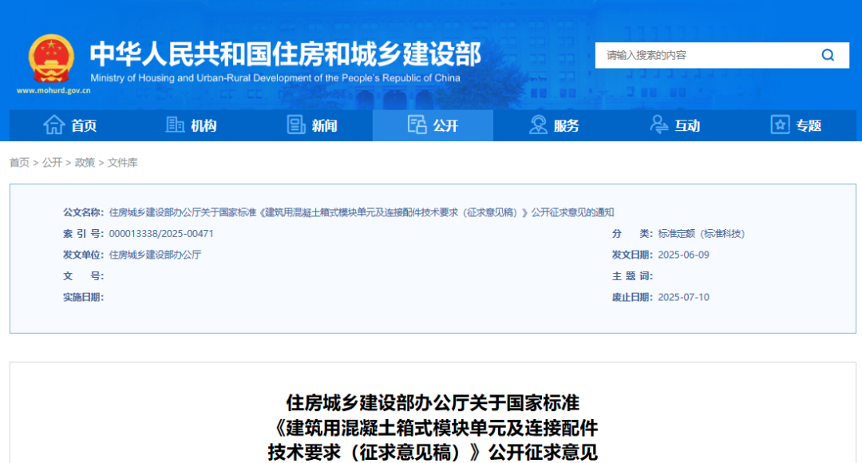Click the 中华人民共和国住房和城乡建设部 site title
This screenshot has height=463, width=862.
pos(285,54)
